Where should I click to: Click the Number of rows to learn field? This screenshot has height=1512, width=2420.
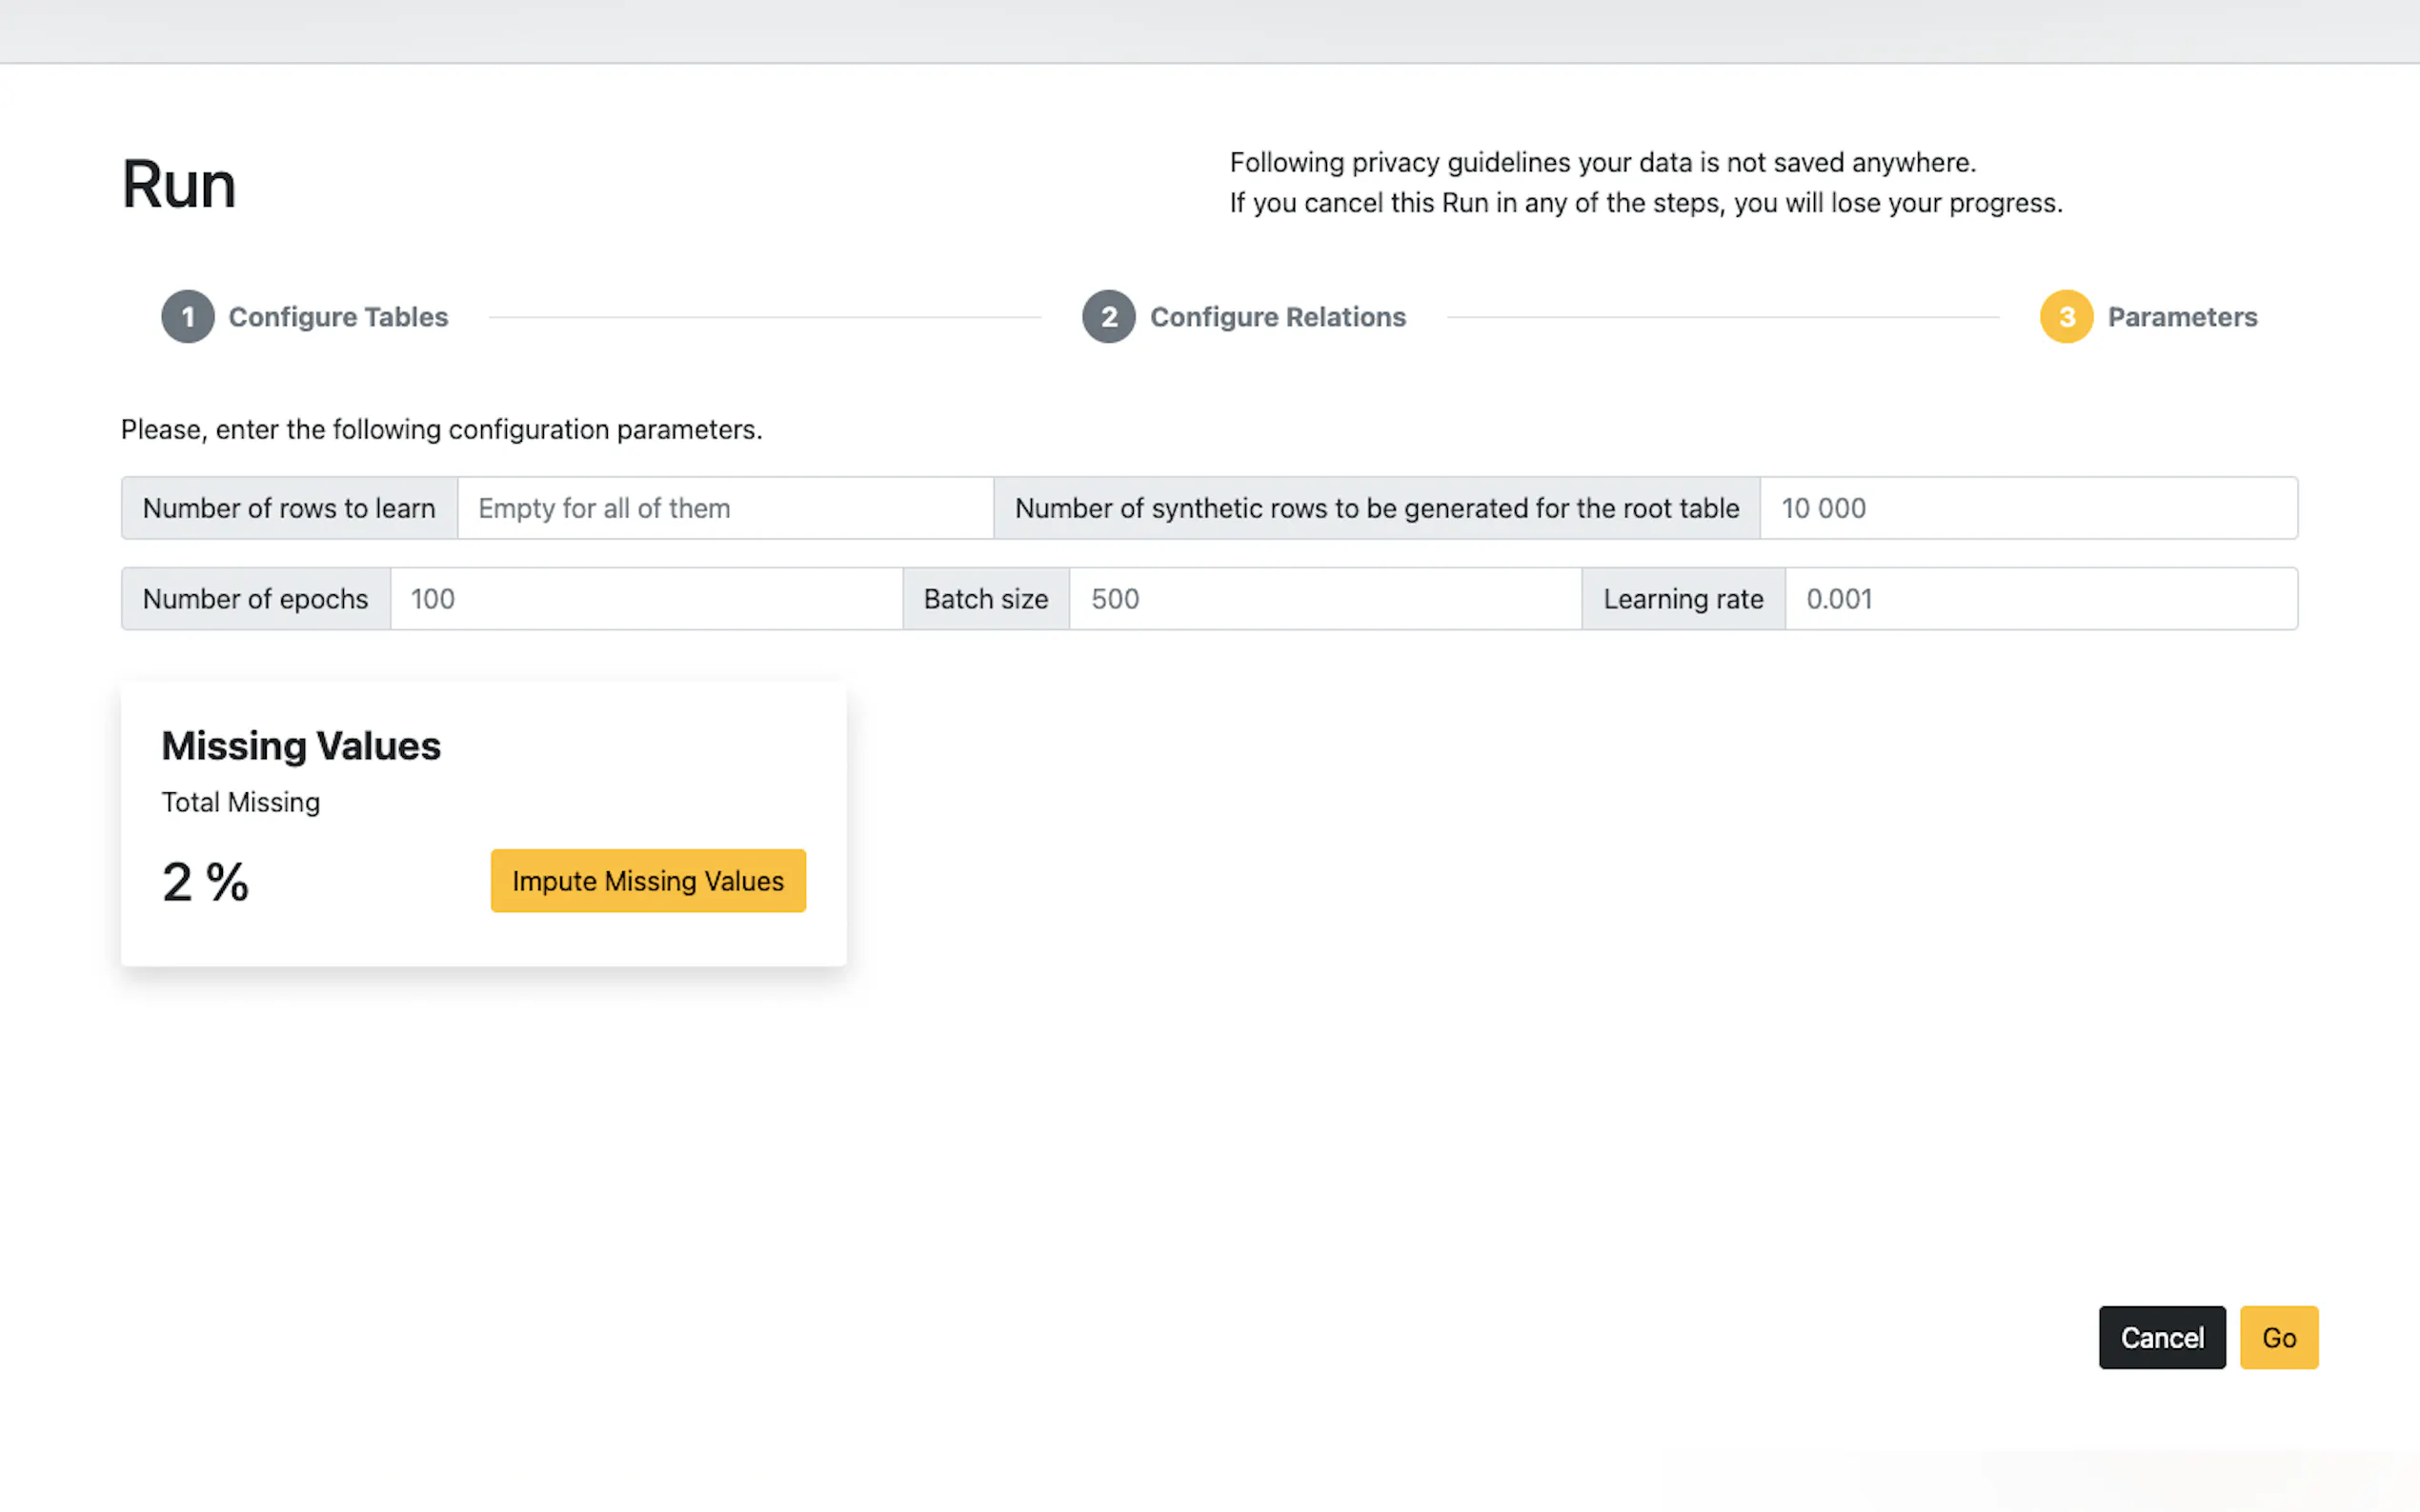pos(724,508)
